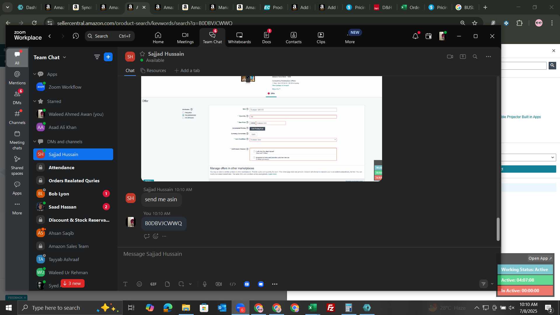Image resolution: width=560 pixels, height=315 pixels.
Task: Select the All chats sidebar item
Action: point(17,58)
